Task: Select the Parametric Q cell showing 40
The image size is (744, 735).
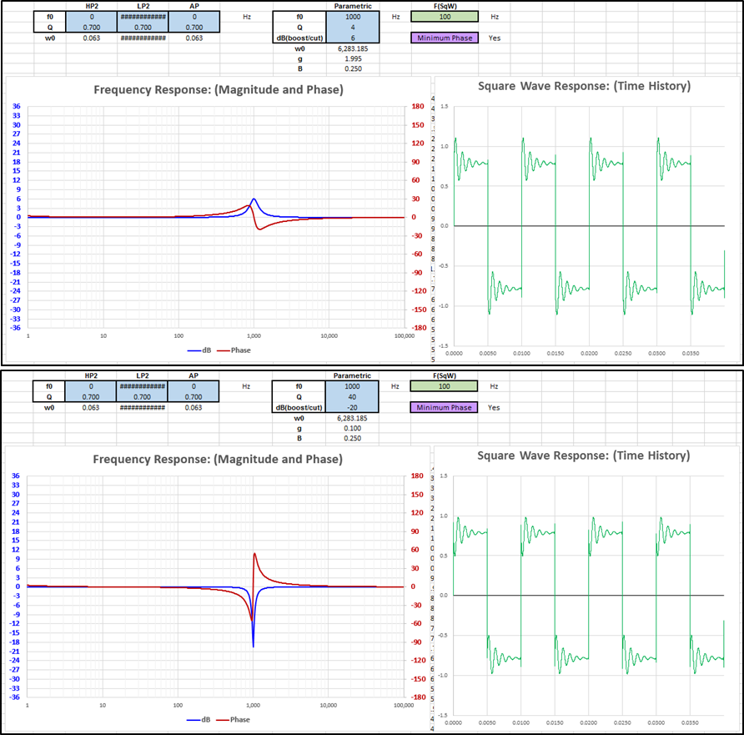Action: [352, 396]
